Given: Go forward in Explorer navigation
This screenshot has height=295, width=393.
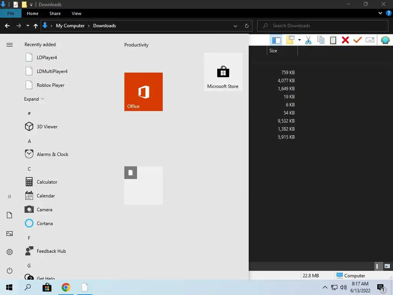Looking at the screenshot, I should point(18,26).
